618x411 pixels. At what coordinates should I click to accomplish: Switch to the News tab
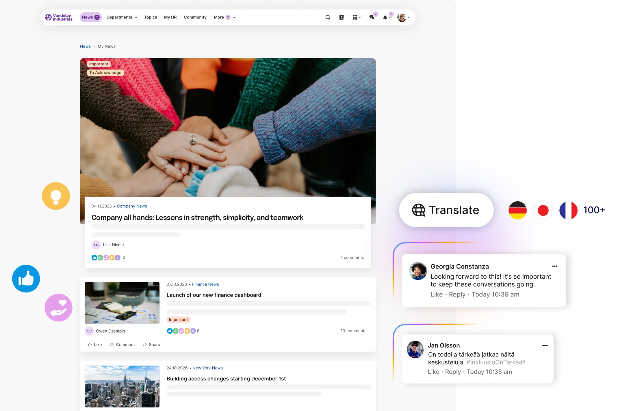[90, 17]
